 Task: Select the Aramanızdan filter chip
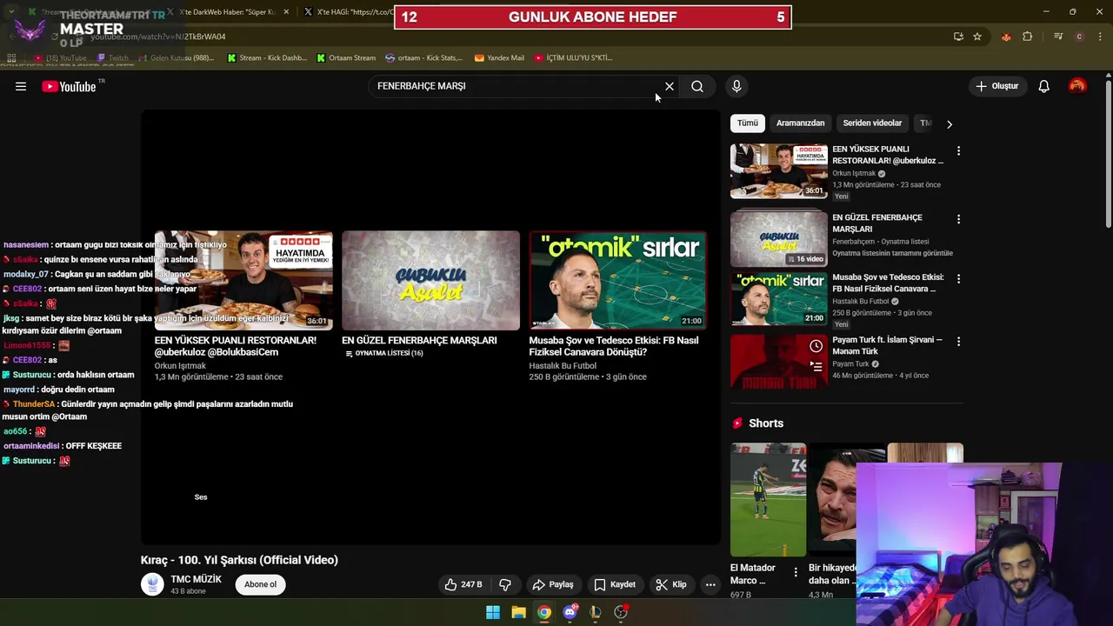pyautogui.click(x=800, y=123)
